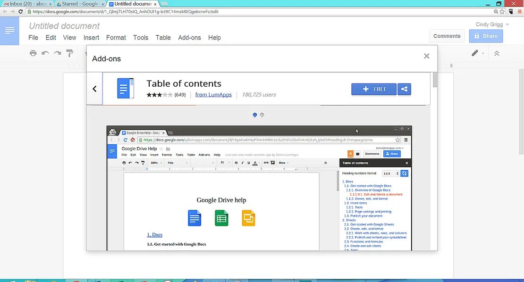This screenshot has height=282, width=524.
Task: Select the paint format tool
Action: (69, 53)
